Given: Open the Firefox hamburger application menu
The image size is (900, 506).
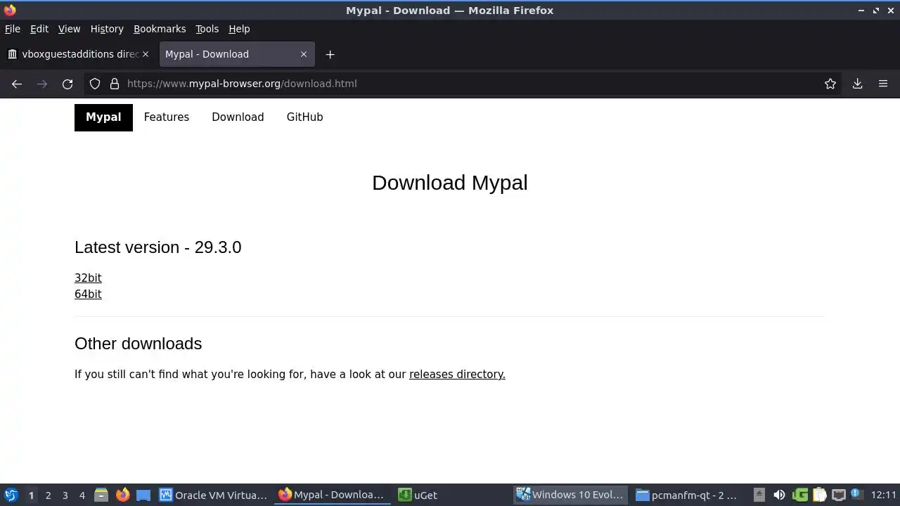Looking at the screenshot, I should coord(883,84).
